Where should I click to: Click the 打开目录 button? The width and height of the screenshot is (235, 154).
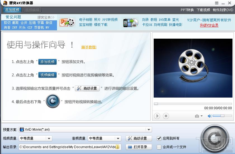click(x=139, y=147)
